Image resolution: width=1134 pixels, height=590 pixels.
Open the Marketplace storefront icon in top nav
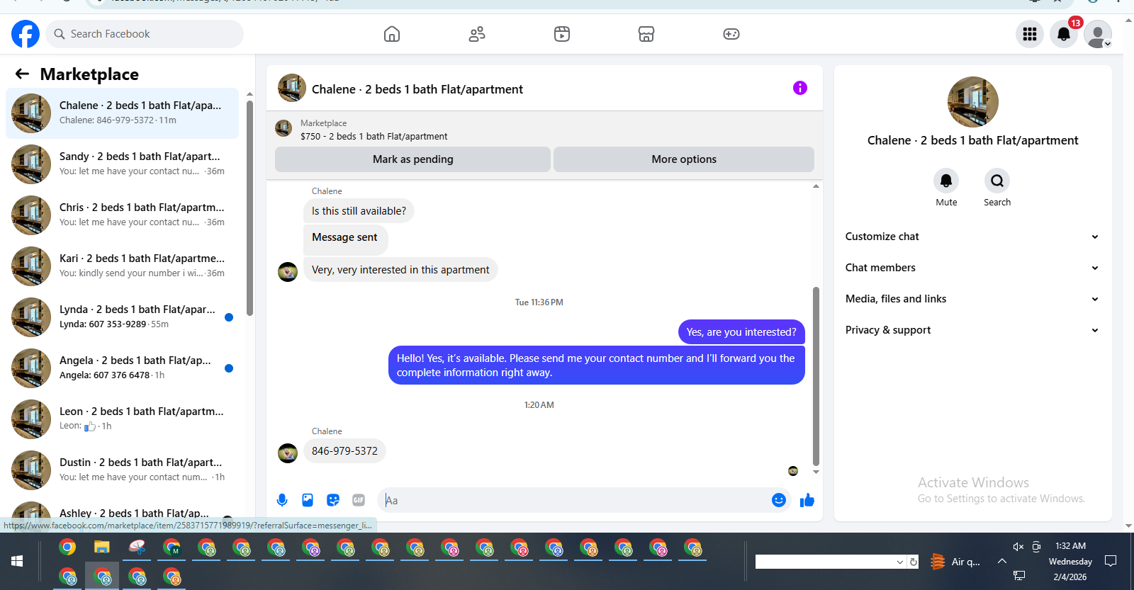click(x=646, y=34)
